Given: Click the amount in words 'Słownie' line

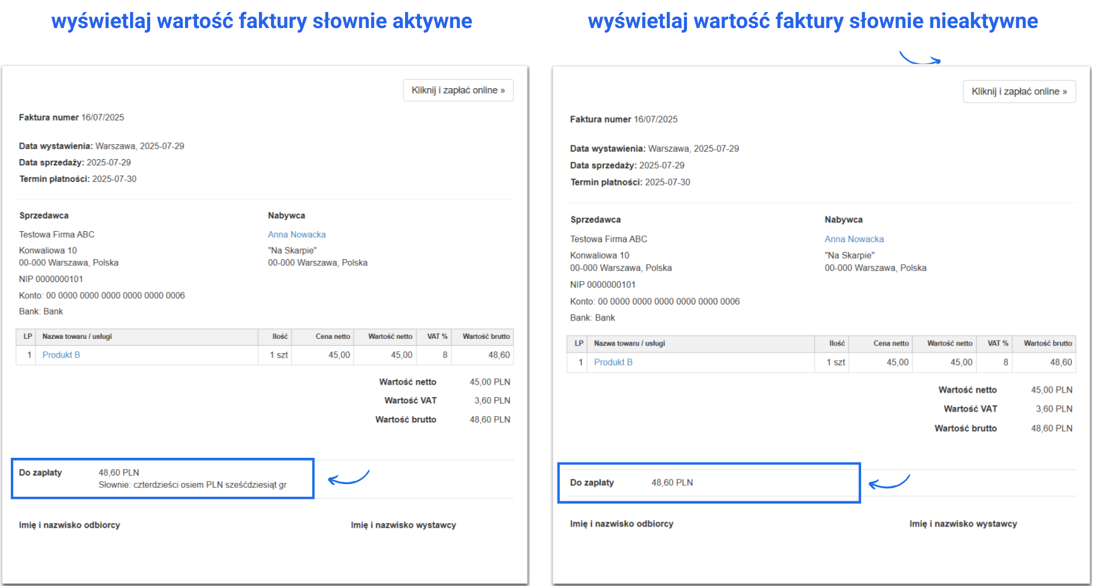Looking at the screenshot, I should [x=194, y=484].
